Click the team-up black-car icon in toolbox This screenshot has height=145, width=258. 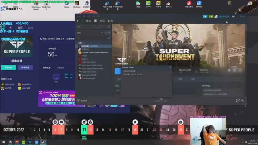click(x=3, y=88)
